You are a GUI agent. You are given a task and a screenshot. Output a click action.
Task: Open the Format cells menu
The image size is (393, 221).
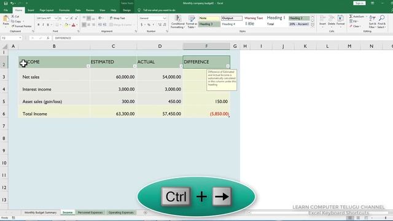[x=340, y=21]
